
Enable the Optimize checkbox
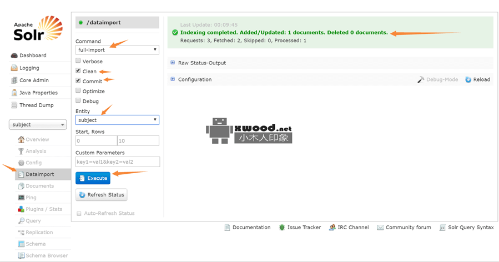click(78, 90)
